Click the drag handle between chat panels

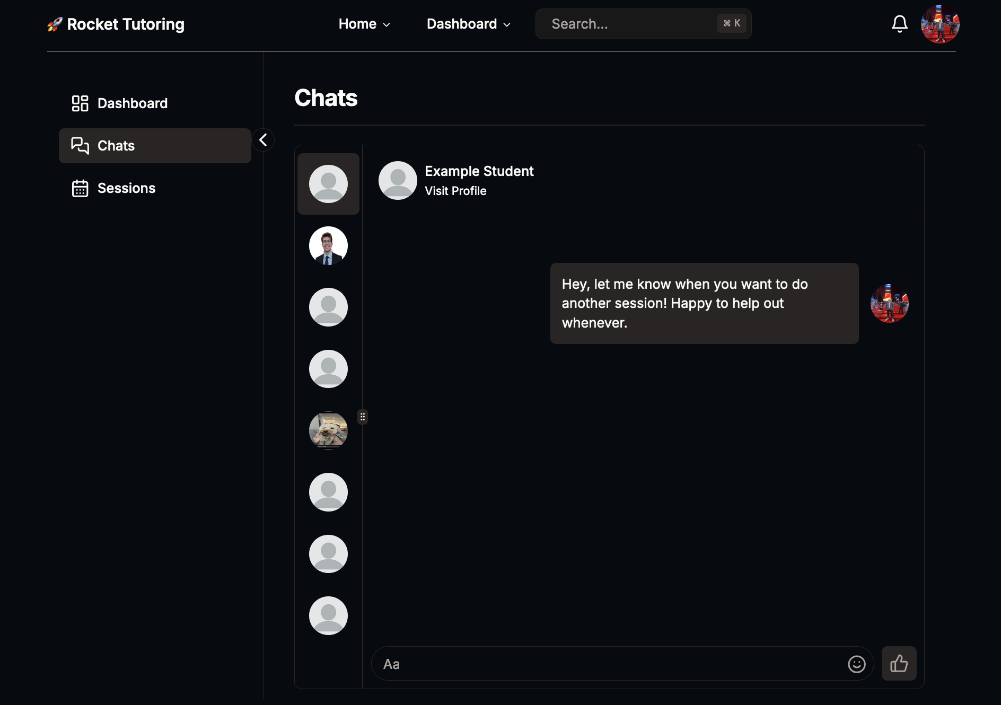click(x=362, y=417)
